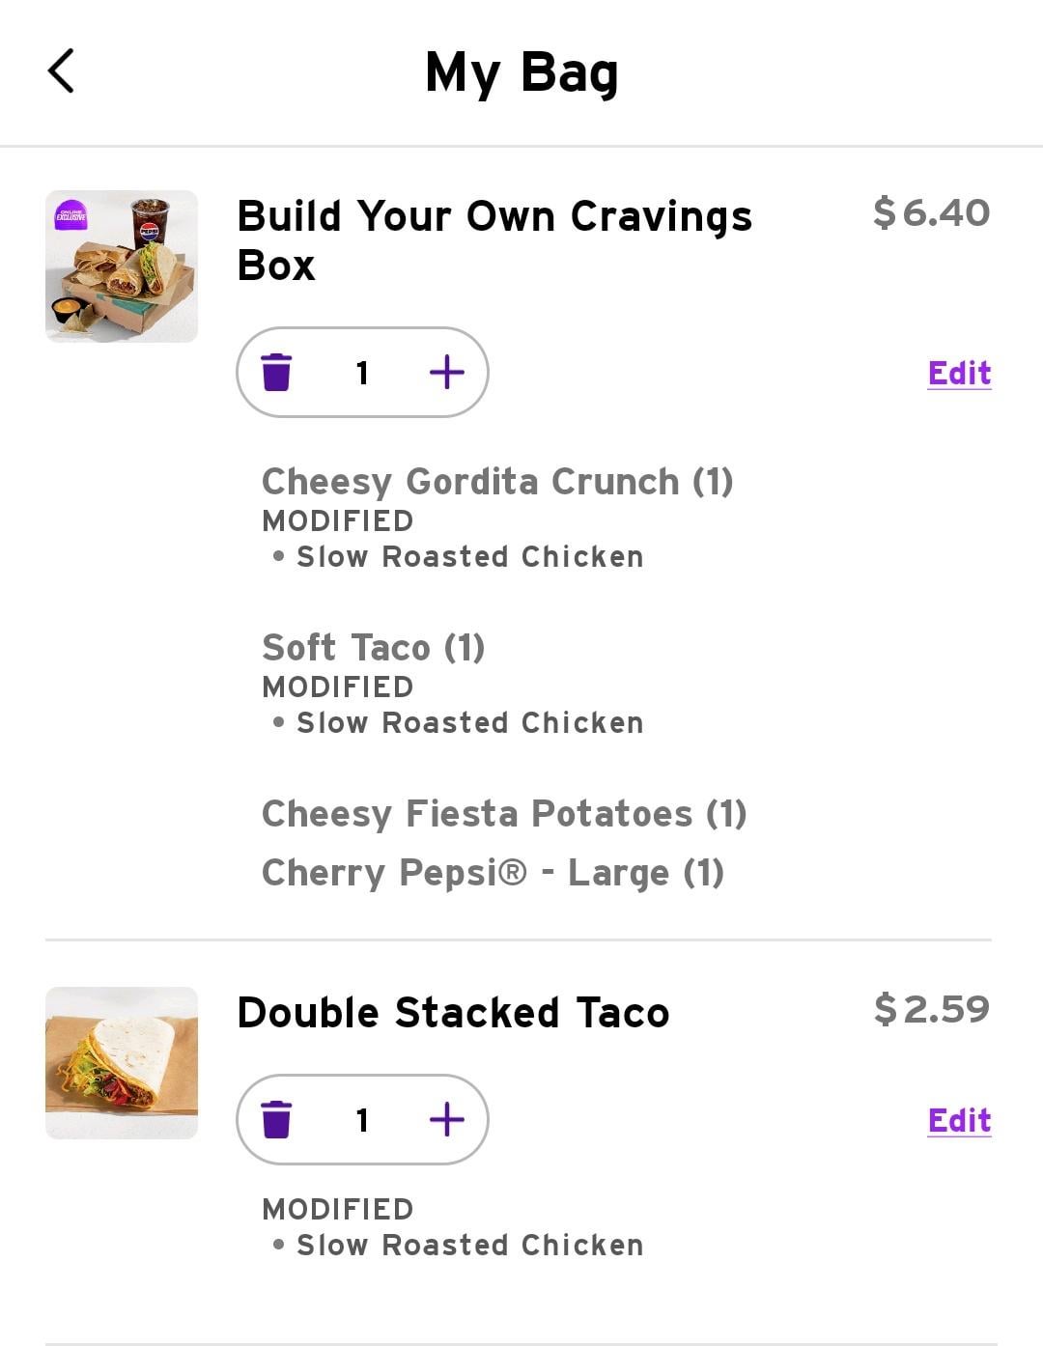Select the Double Stacked Taco item name
The height and width of the screenshot is (1346, 1043).
(x=453, y=1013)
